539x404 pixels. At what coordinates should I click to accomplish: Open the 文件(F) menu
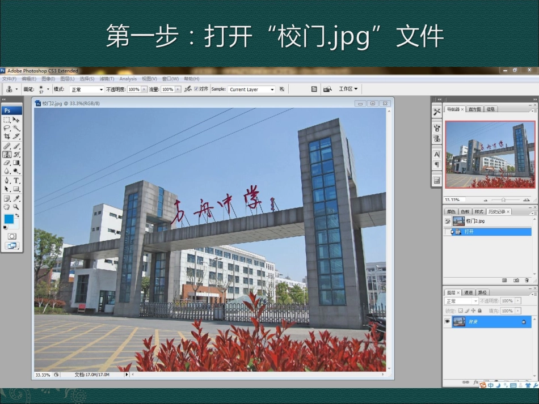click(x=9, y=79)
